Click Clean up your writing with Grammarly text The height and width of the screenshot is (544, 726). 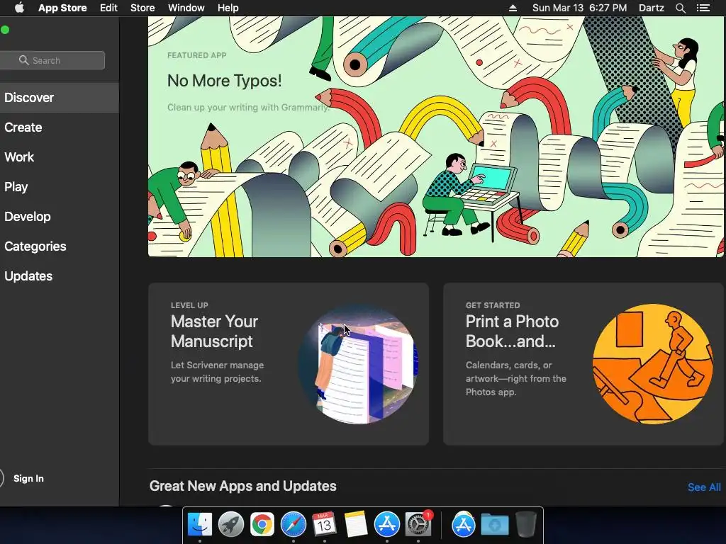coord(248,108)
